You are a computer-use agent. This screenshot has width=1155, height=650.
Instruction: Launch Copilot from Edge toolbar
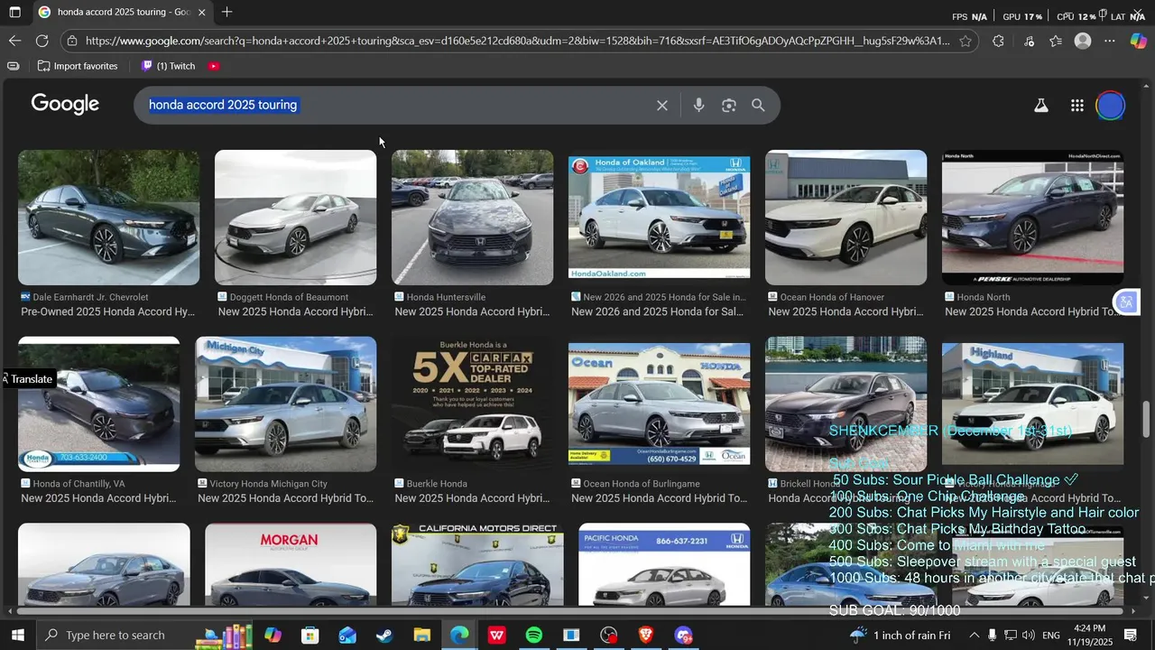[x=1138, y=41]
